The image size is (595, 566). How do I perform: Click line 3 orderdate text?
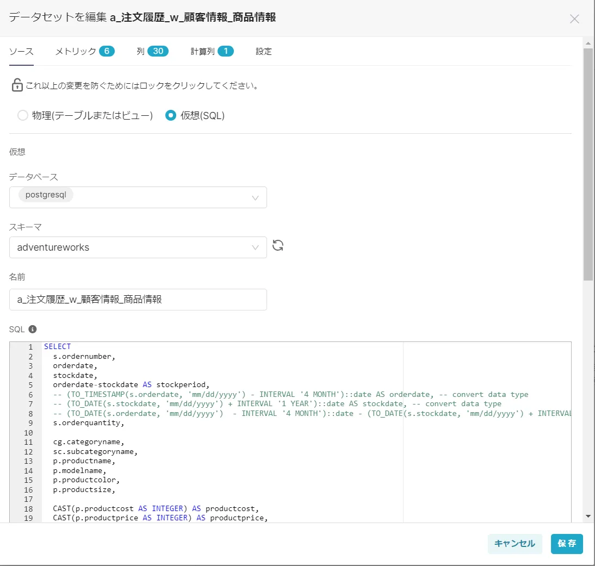75,366
